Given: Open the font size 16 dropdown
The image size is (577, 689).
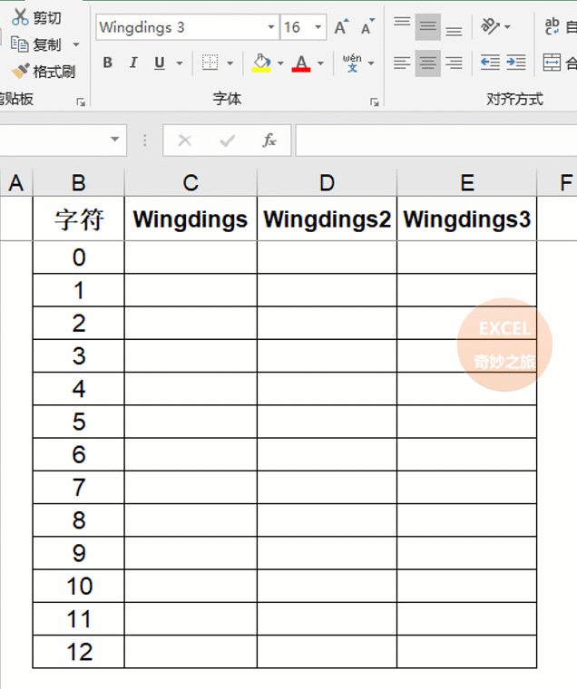Looking at the screenshot, I should (x=318, y=27).
